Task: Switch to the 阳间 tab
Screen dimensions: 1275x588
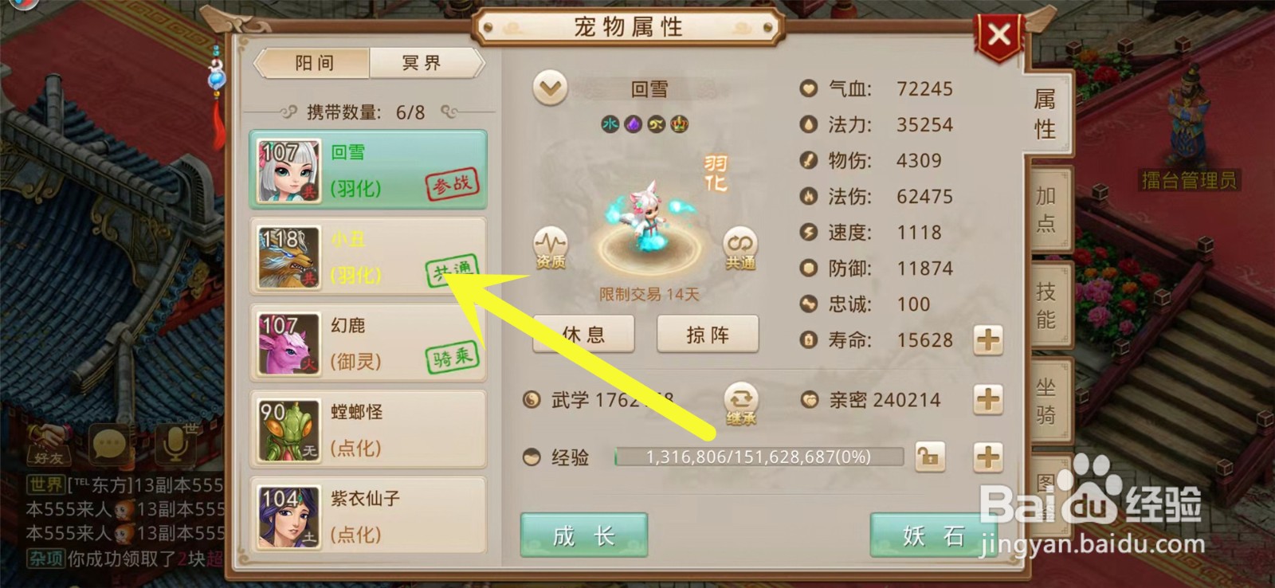Action: pos(313,63)
